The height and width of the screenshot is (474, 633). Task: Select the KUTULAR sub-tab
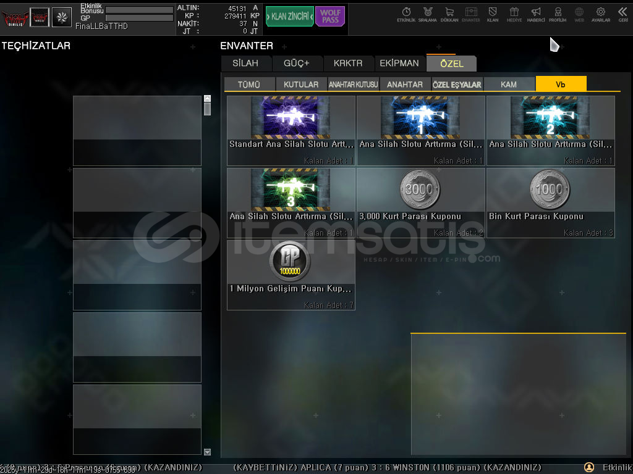301,84
